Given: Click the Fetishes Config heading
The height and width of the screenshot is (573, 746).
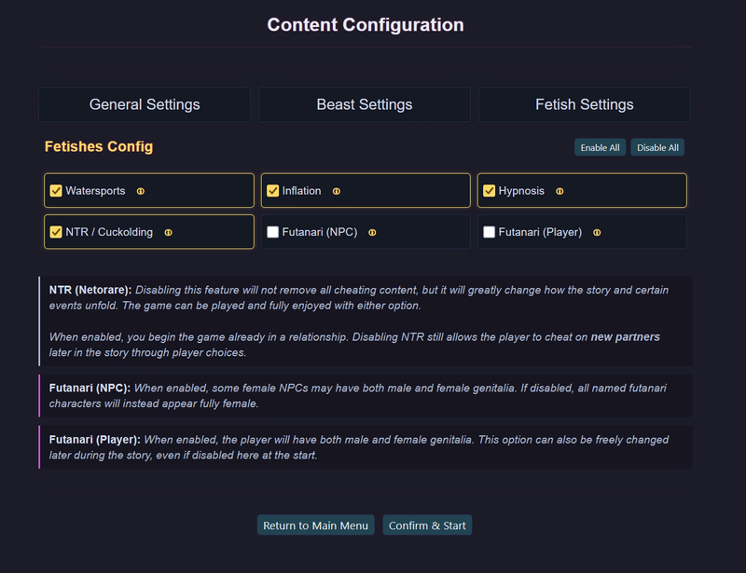Looking at the screenshot, I should [x=99, y=146].
